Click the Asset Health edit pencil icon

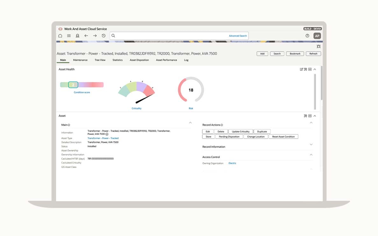(x=301, y=69)
